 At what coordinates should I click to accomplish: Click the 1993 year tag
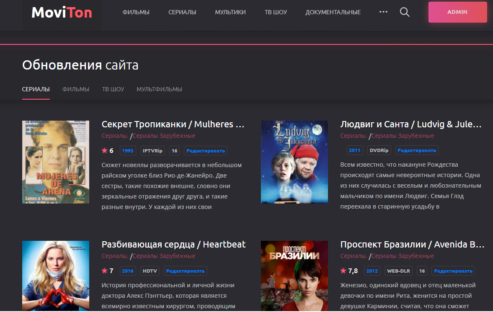coord(128,151)
